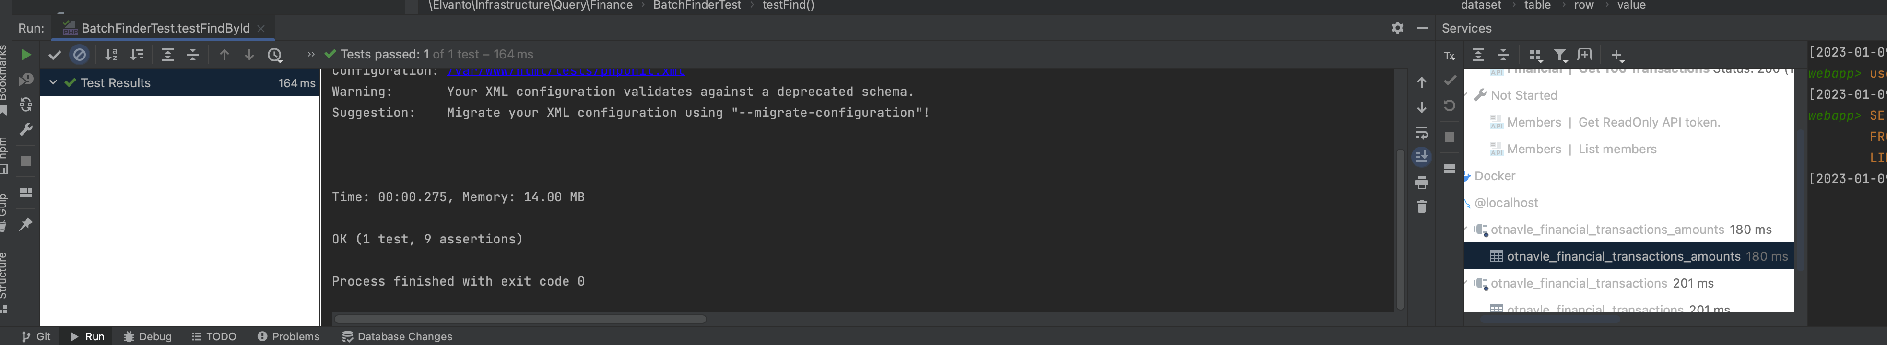Open Services Group By dropdown
The height and width of the screenshot is (345, 1887).
pos(1535,55)
